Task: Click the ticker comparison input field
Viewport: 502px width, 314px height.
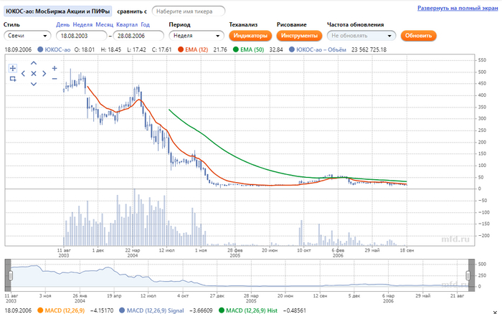Action: click(x=188, y=11)
